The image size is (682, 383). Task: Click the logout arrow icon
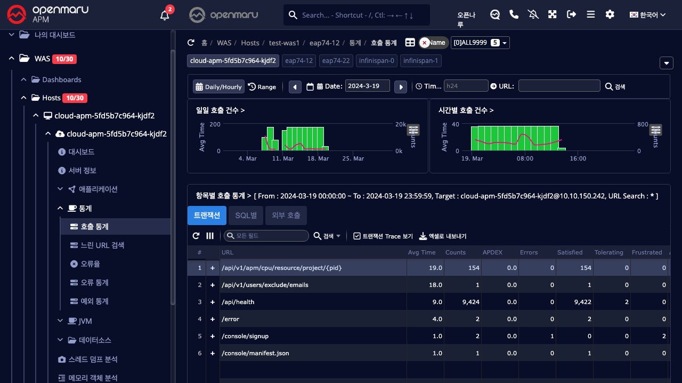(571, 14)
